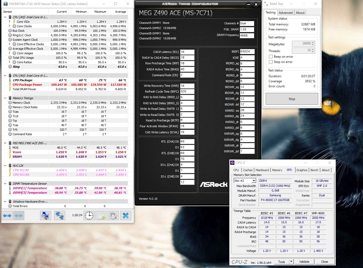Expand the Core Effective Clocks row
The width and height of the screenshot is (363, 268).
click(10, 44)
